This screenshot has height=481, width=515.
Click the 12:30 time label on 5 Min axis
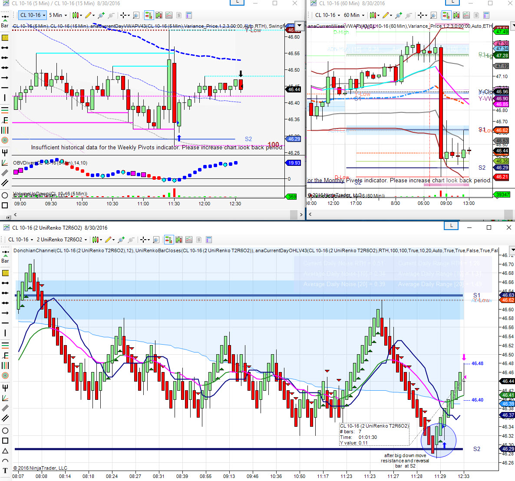tap(235, 204)
